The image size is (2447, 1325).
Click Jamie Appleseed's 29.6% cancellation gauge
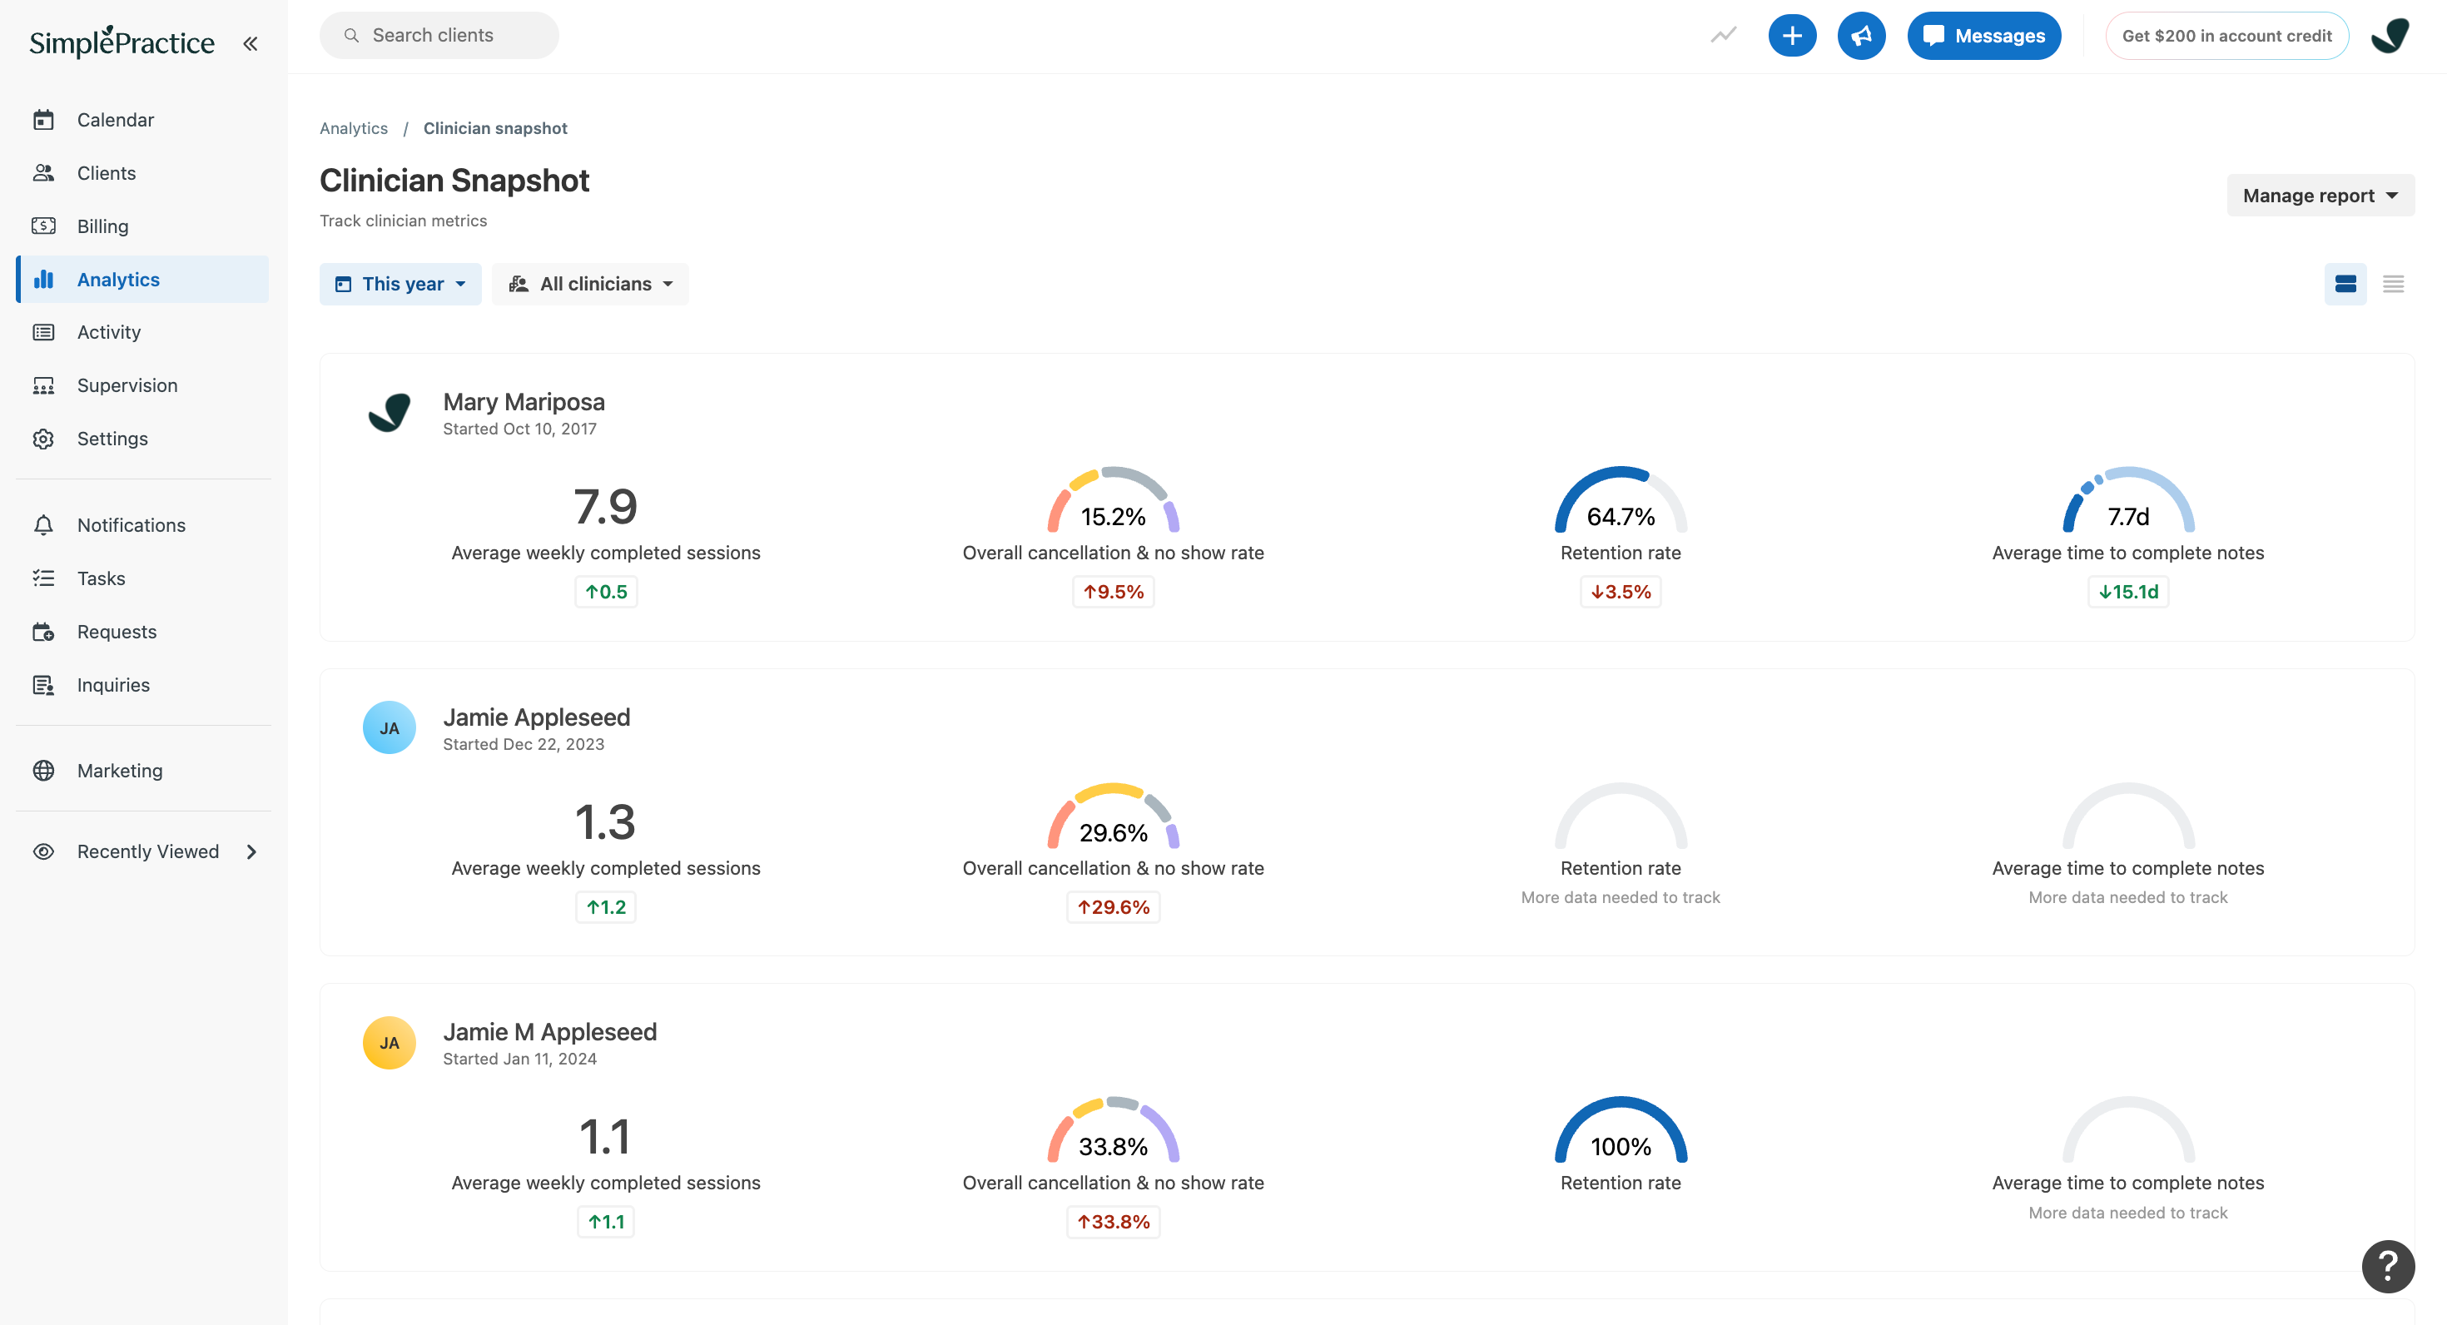(x=1112, y=815)
